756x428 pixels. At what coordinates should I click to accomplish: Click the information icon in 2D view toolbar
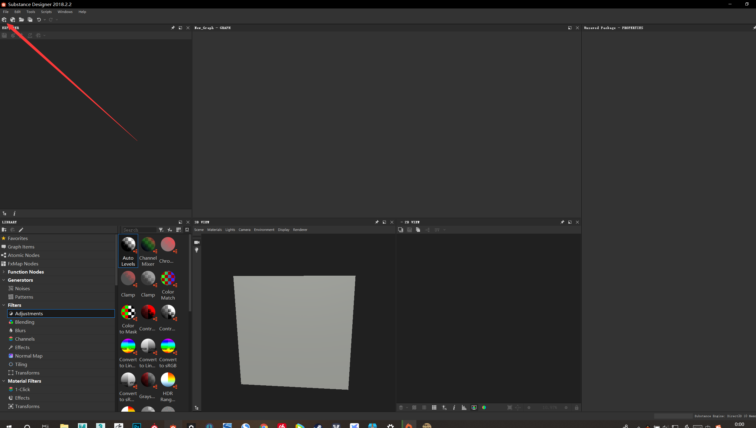(x=454, y=407)
